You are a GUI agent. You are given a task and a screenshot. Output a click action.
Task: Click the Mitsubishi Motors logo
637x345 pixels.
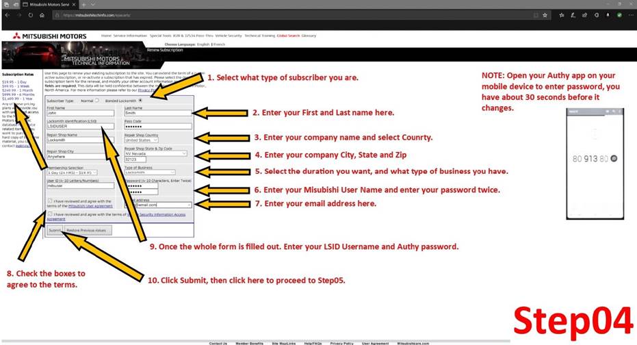click(x=49, y=36)
